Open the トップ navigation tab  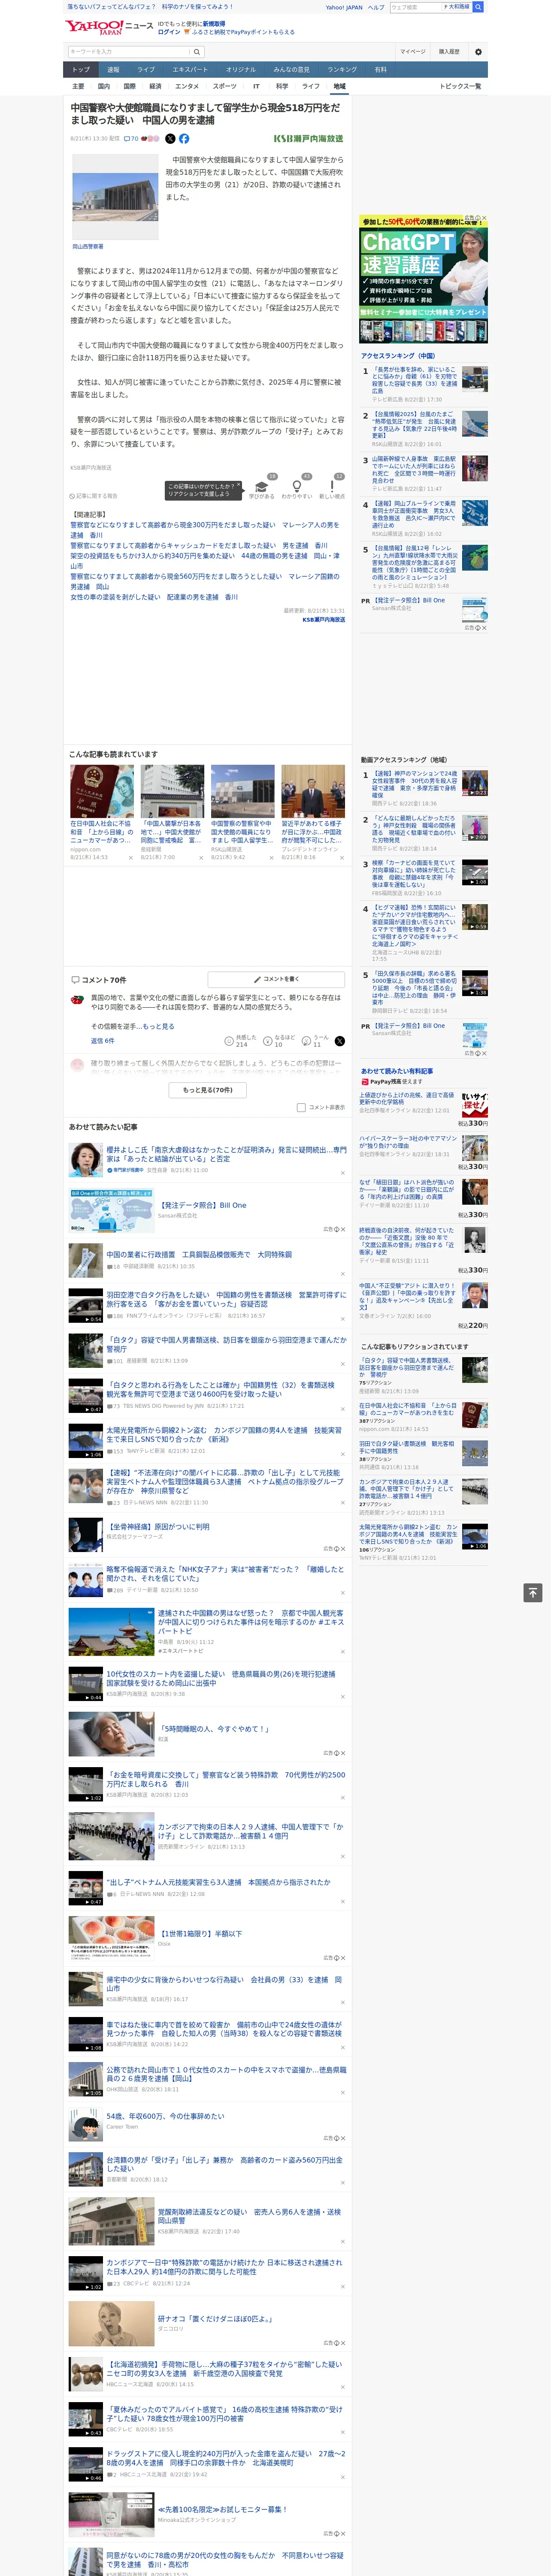[x=81, y=70]
